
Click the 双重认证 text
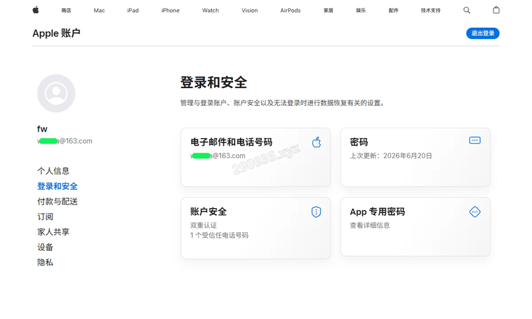(x=203, y=225)
